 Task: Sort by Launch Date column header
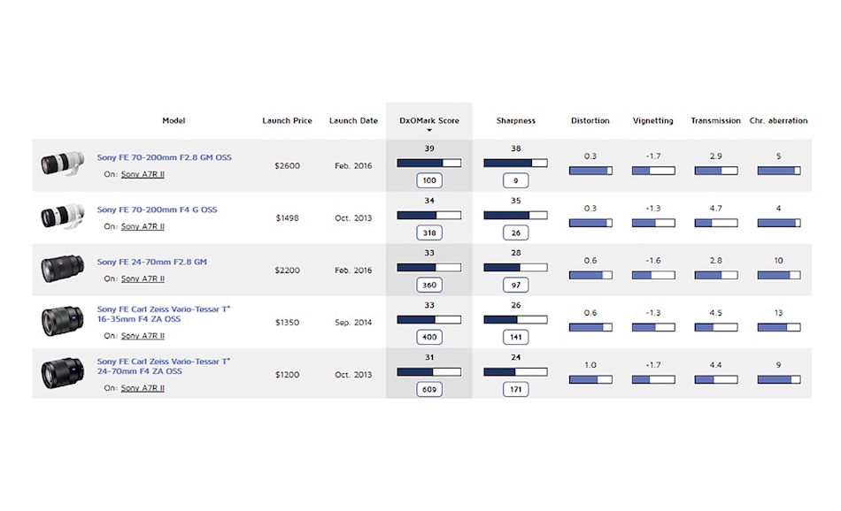[353, 121]
